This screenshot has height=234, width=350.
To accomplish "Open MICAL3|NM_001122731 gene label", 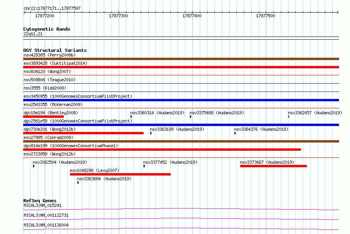I will [x=46, y=215].
